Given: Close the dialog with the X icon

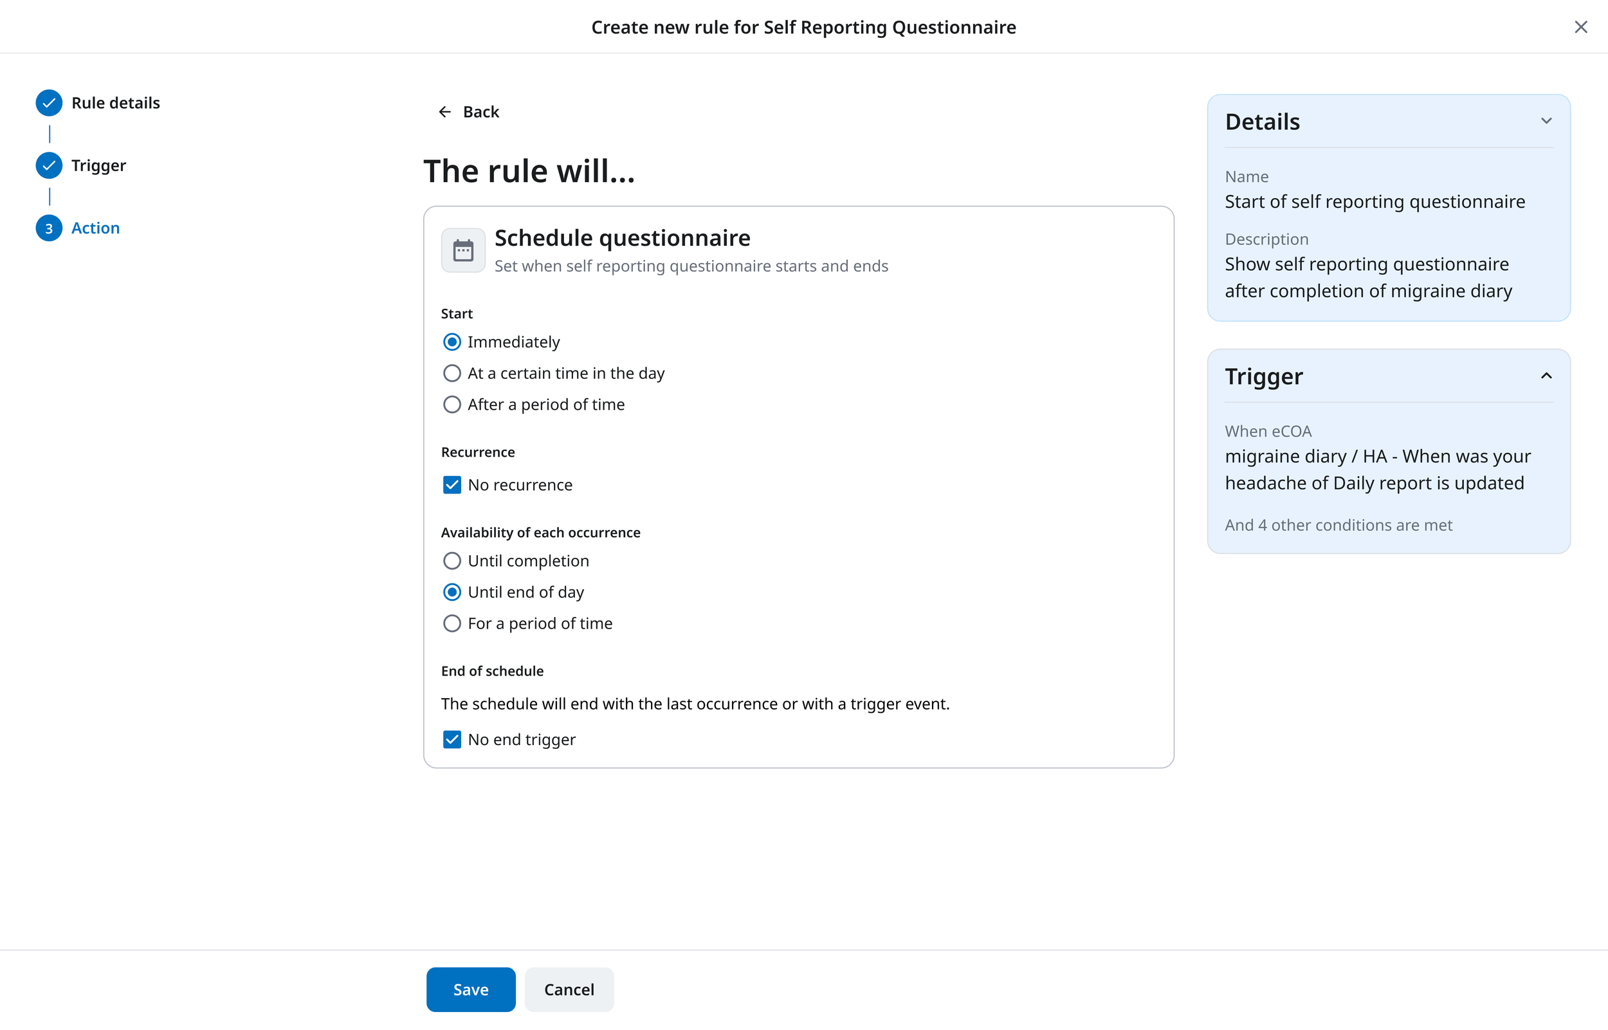Looking at the screenshot, I should click(x=1580, y=27).
